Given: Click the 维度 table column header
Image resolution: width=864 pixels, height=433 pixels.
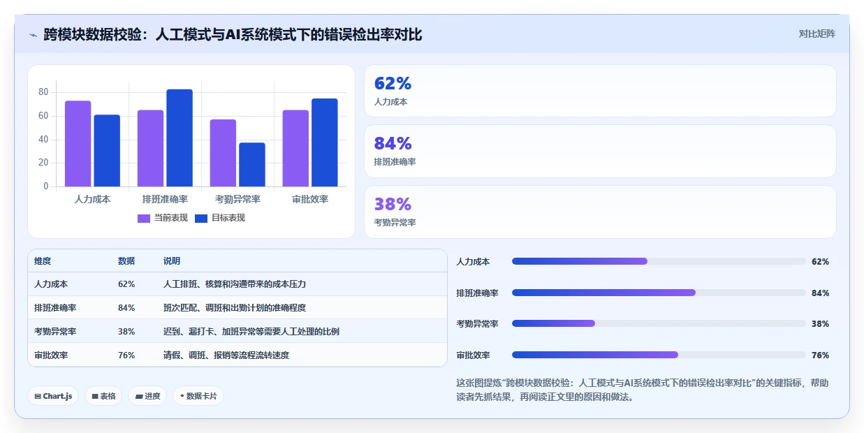Looking at the screenshot, I should (43, 261).
